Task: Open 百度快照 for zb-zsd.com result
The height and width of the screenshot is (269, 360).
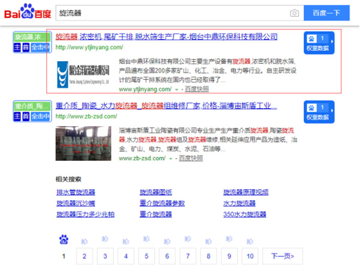Action: 191,159
